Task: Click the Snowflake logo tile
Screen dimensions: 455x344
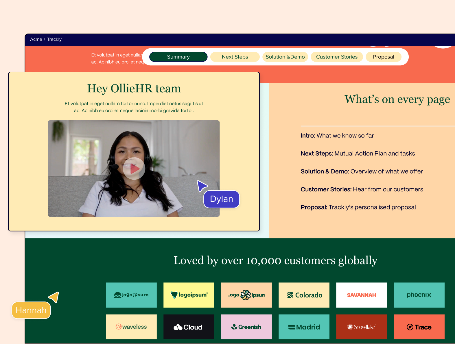Action: pos(362,327)
